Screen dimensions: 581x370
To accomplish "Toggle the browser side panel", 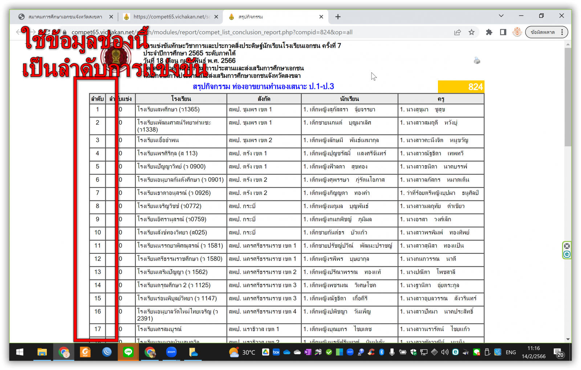I will pyautogui.click(x=503, y=32).
